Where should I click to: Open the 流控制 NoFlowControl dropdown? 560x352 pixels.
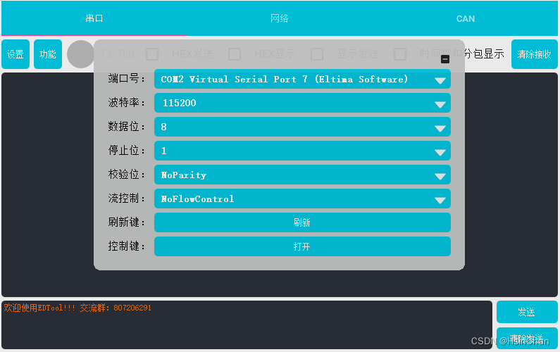(302, 199)
